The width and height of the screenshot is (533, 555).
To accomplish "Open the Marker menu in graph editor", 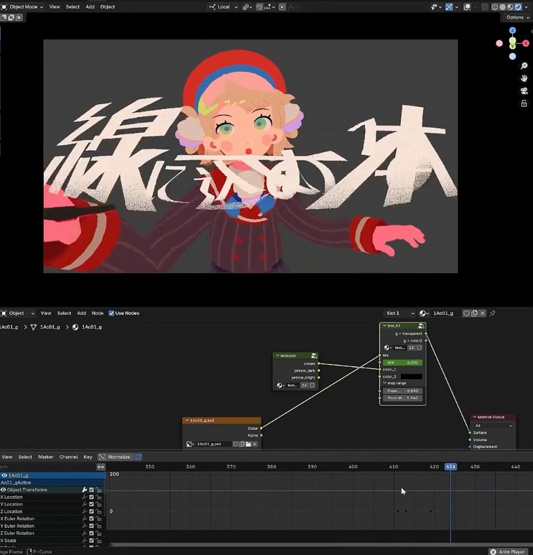I will 46,457.
